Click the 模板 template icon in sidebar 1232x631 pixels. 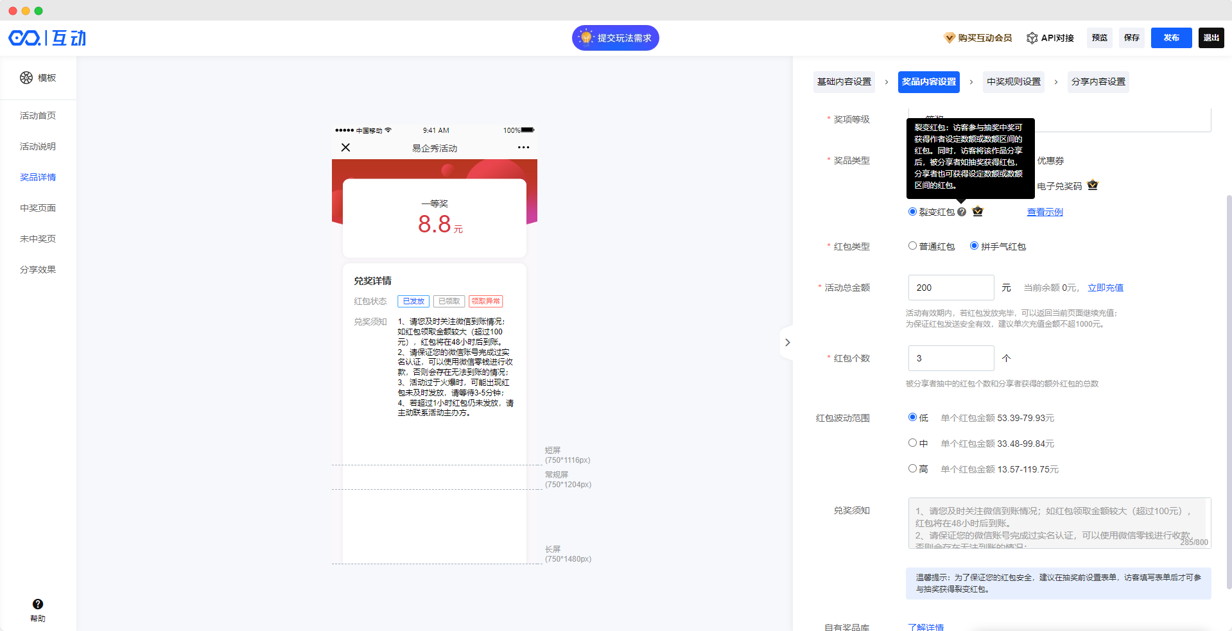click(x=26, y=78)
